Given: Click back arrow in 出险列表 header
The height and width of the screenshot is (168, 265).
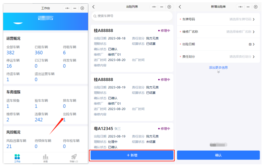Looking at the screenshot, I should (94, 7).
